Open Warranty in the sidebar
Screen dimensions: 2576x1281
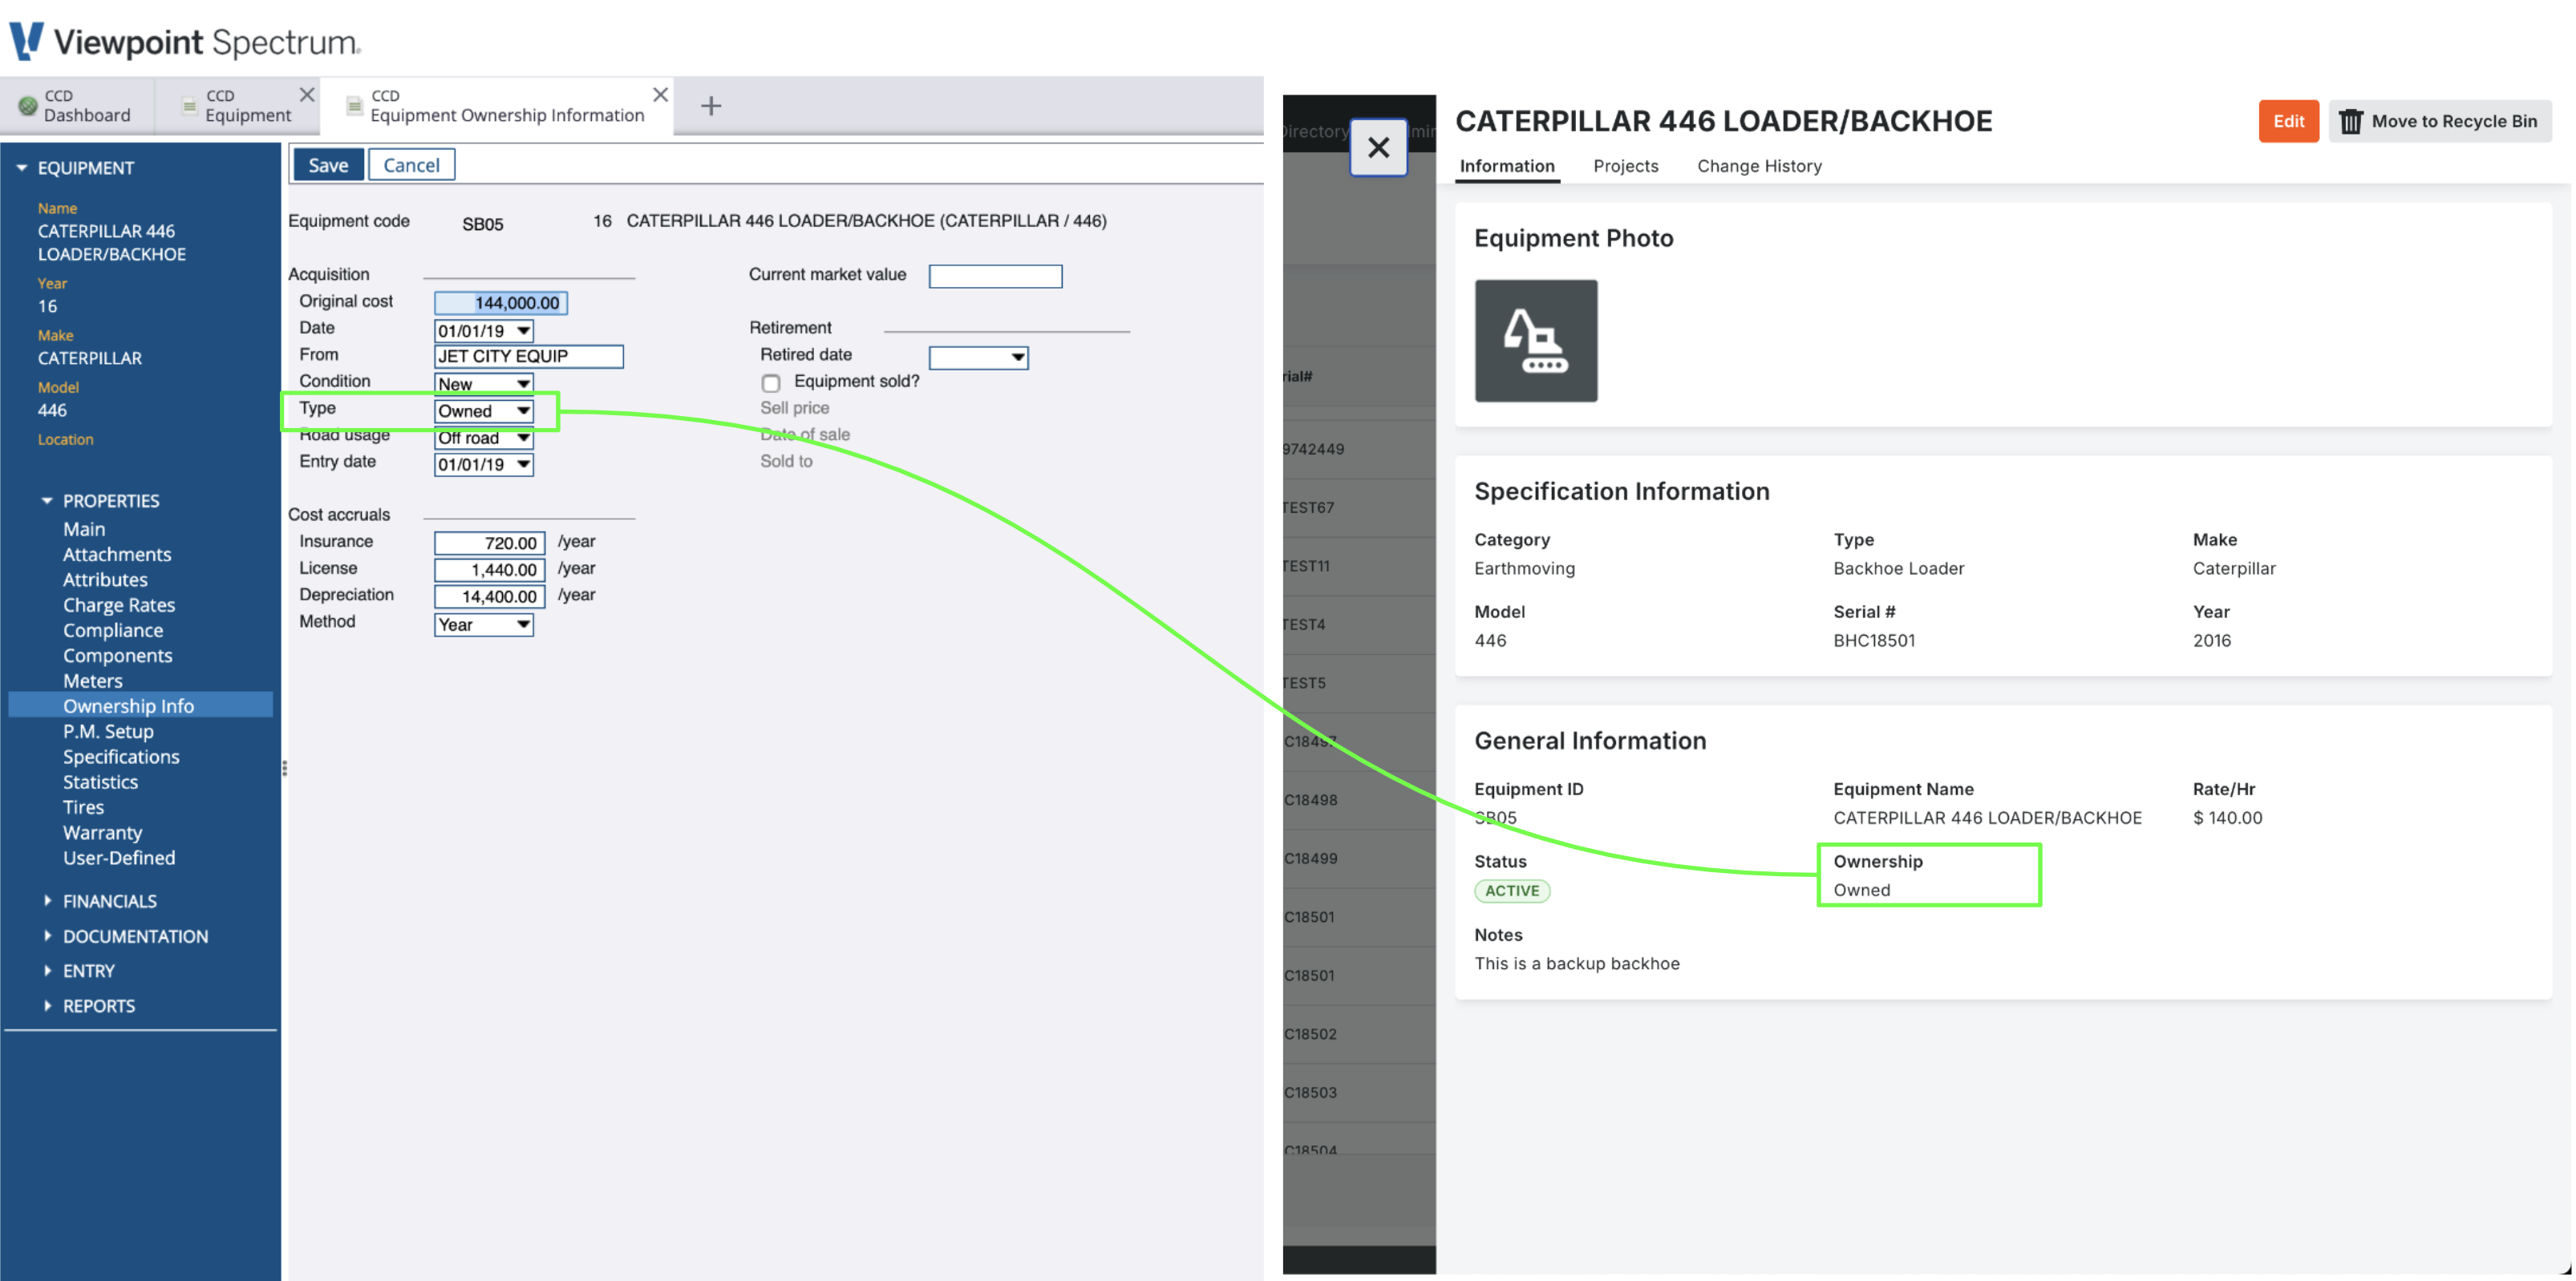point(102,832)
